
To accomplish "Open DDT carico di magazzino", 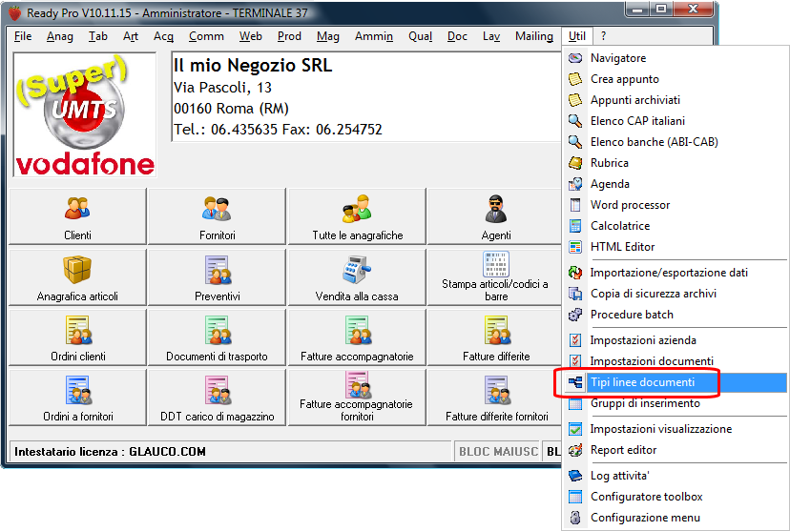I will [218, 398].
